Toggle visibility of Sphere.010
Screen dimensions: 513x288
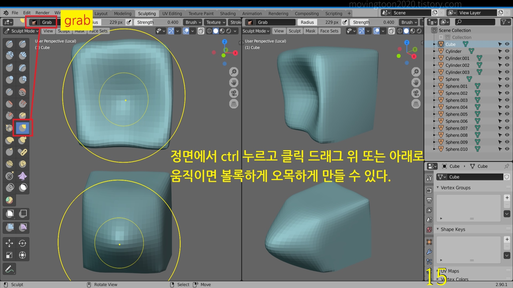(x=507, y=149)
